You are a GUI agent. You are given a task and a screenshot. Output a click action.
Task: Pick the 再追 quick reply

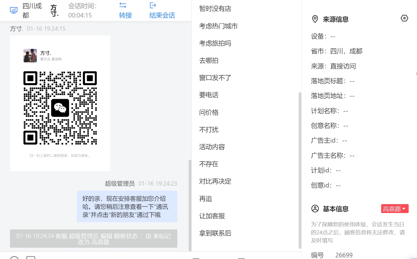tap(205, 199)
